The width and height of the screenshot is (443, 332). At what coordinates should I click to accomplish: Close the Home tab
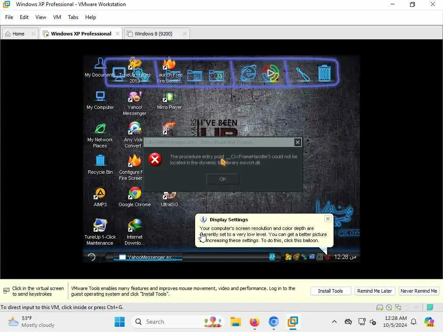point(33,34)
